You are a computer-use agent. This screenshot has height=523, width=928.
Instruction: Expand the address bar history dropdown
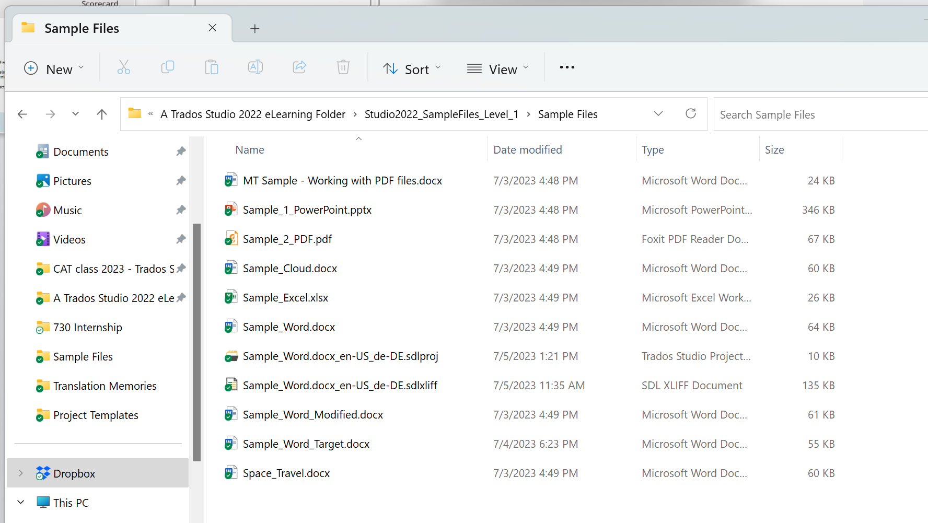(658, 113)
